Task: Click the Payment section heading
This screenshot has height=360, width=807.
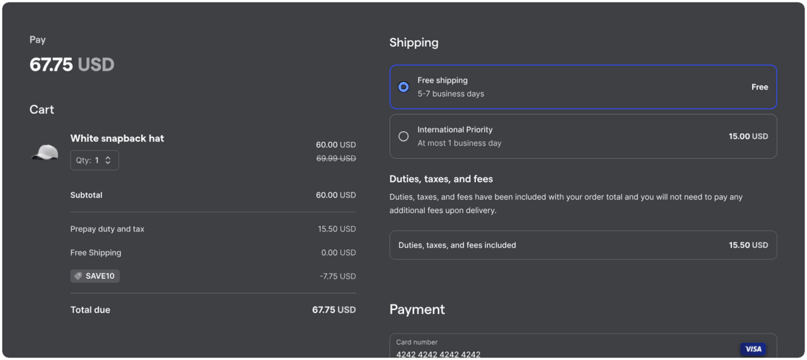Action: 417,309
